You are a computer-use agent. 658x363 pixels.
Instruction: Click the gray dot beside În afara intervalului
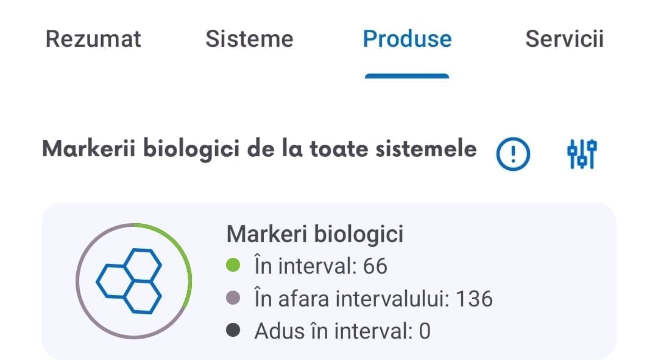pos(232,299)
